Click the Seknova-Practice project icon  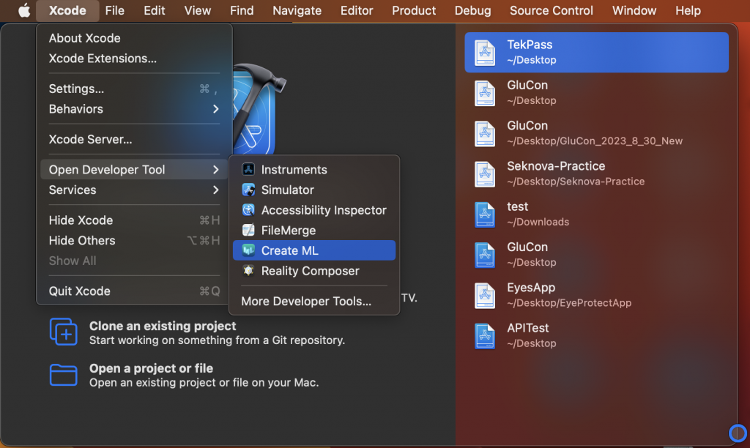(485, 173)
